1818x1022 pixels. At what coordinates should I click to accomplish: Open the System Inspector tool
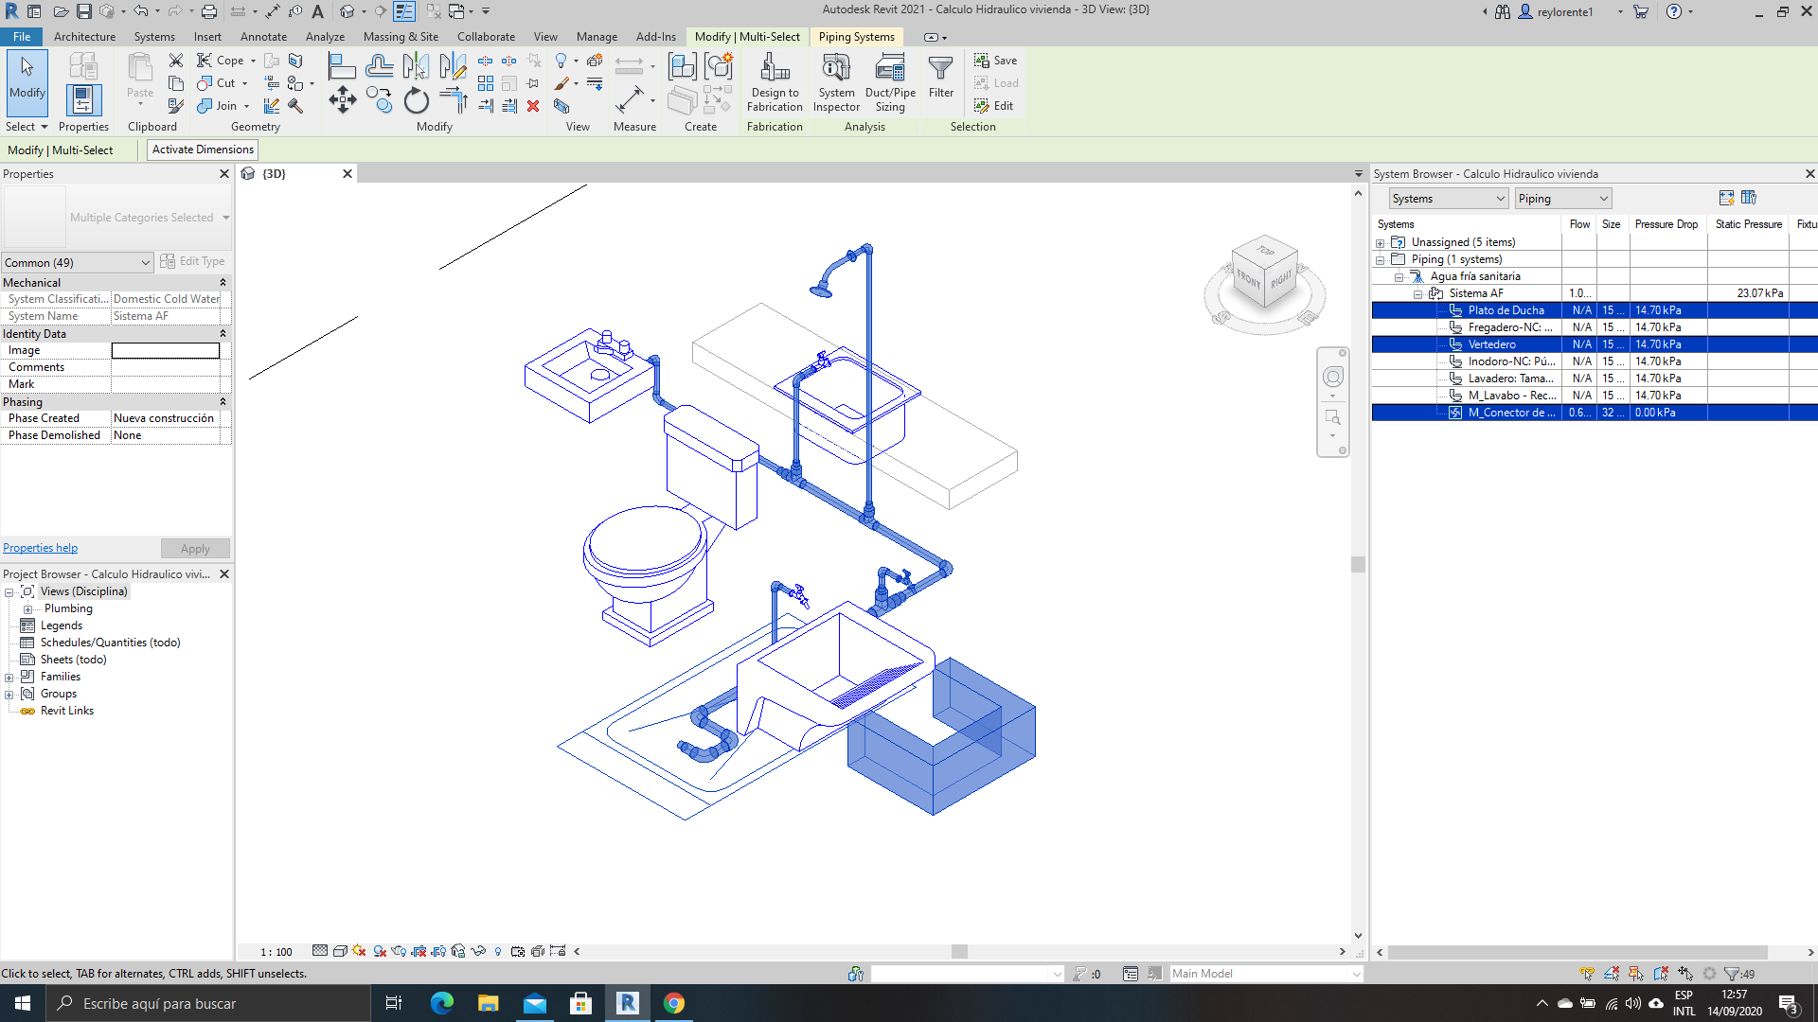coord(836,83)
